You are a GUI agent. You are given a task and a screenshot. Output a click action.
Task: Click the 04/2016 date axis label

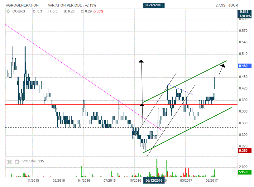click(x=84, y=180)
